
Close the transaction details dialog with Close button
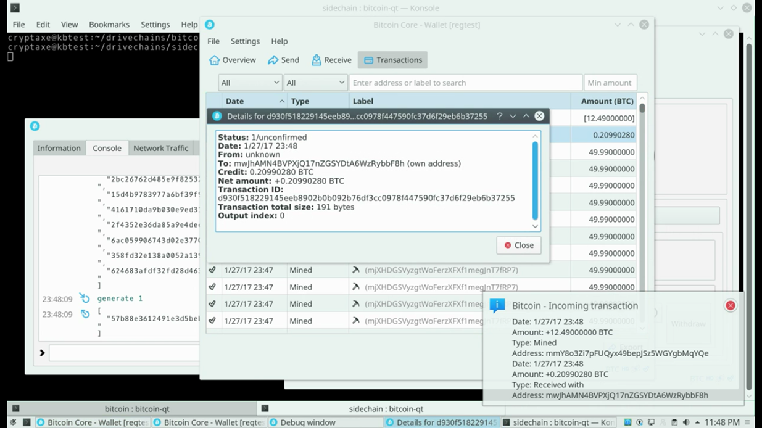point(519,245)
